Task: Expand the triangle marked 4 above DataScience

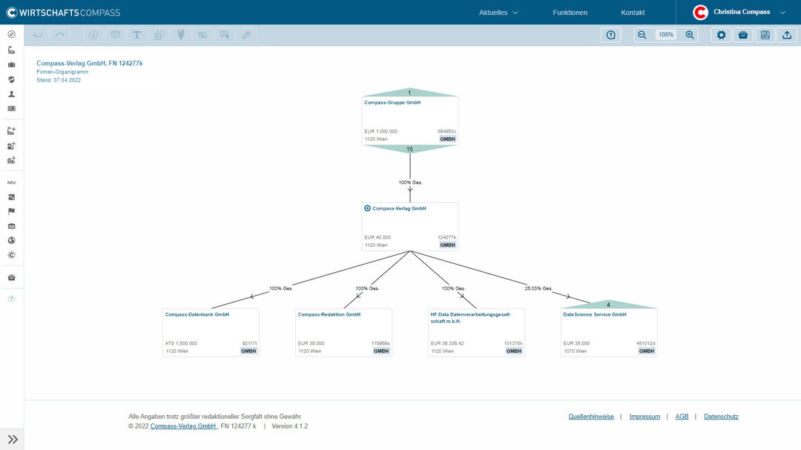Action: point(608,305)
